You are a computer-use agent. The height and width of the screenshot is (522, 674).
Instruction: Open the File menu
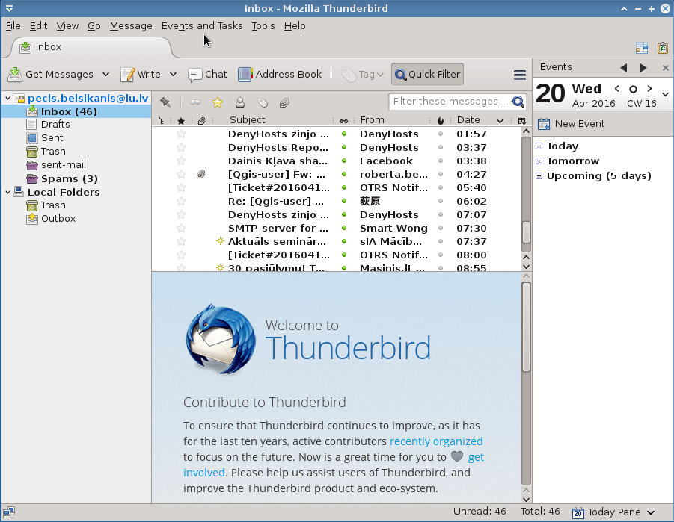tap(13, 25)
